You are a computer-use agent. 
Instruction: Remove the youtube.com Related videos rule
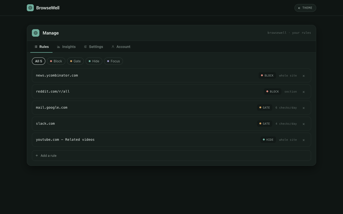click(x=304, y=140)
